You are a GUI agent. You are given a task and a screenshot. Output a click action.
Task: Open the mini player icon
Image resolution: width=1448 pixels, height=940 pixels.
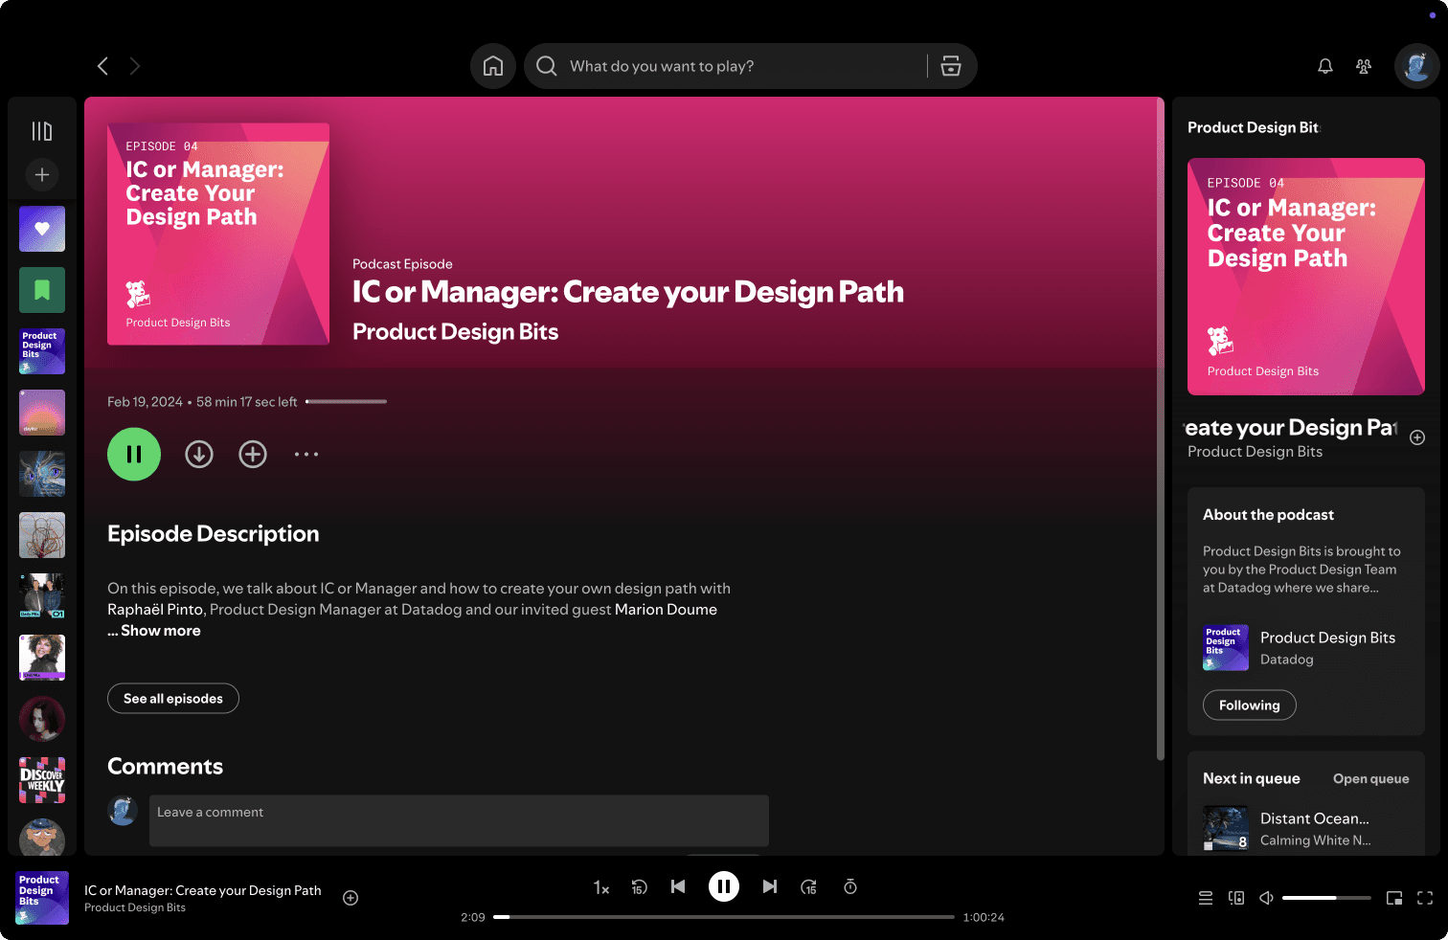tap(1394, 898)
